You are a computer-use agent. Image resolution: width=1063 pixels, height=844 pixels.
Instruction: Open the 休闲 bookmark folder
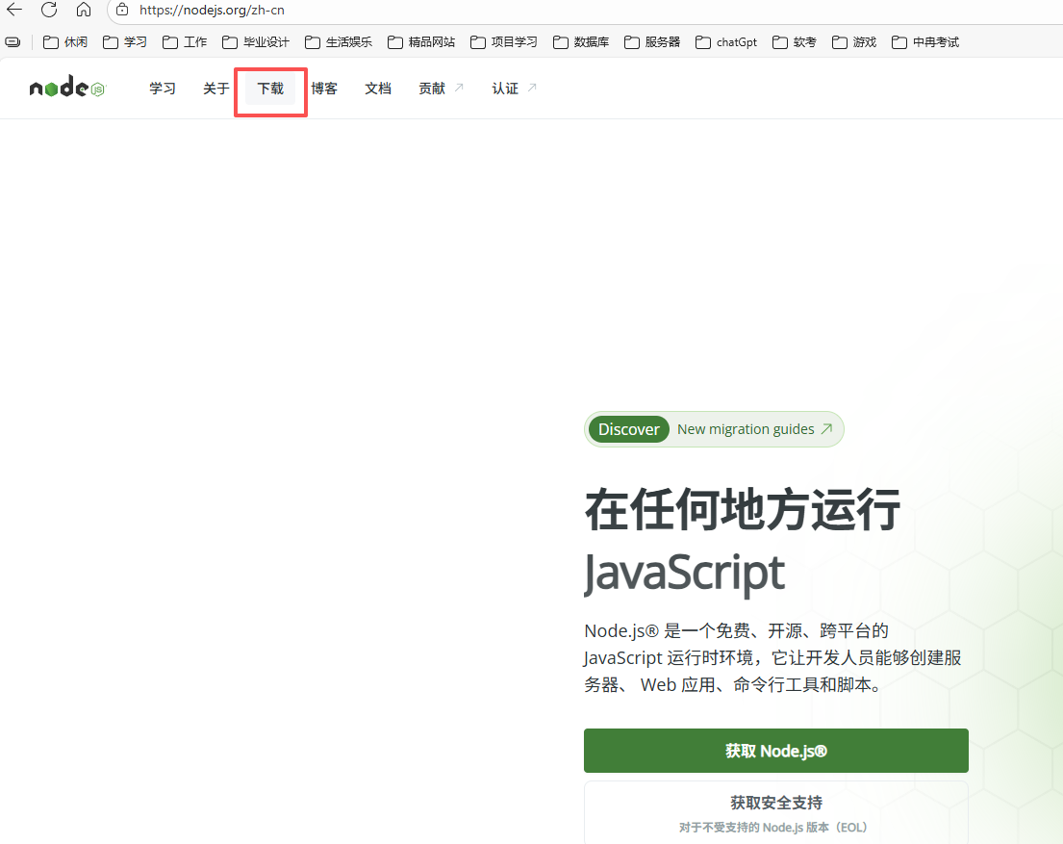[65, 42]
